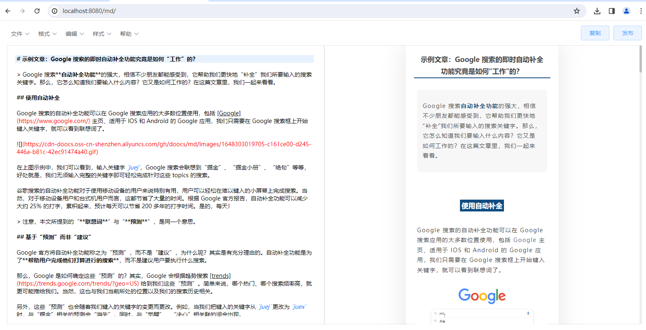The image size is (646, 330).
Task: Go forward in browser history
Action: [x=22, y=11]
